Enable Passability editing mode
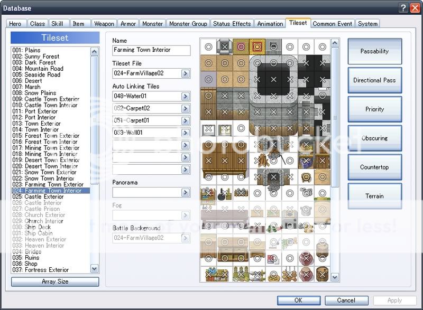Viewport: 423px width, 310px height. (374, 51)
